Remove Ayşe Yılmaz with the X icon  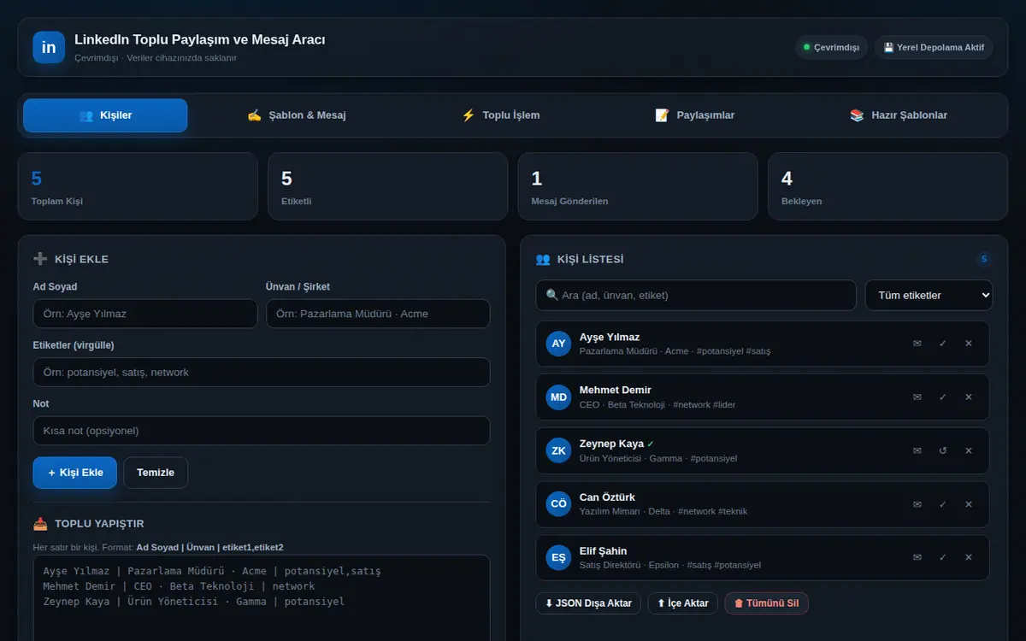click(x=969, y=344)
